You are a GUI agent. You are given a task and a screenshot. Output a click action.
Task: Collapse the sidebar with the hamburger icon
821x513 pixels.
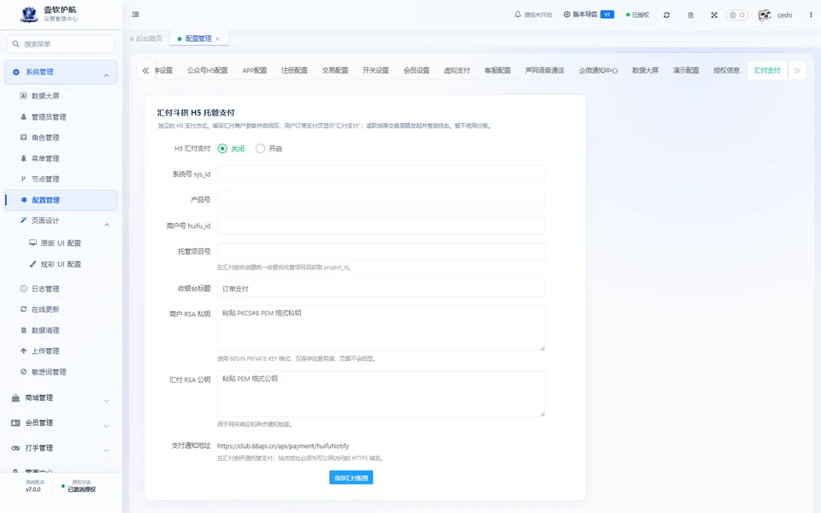136,15
